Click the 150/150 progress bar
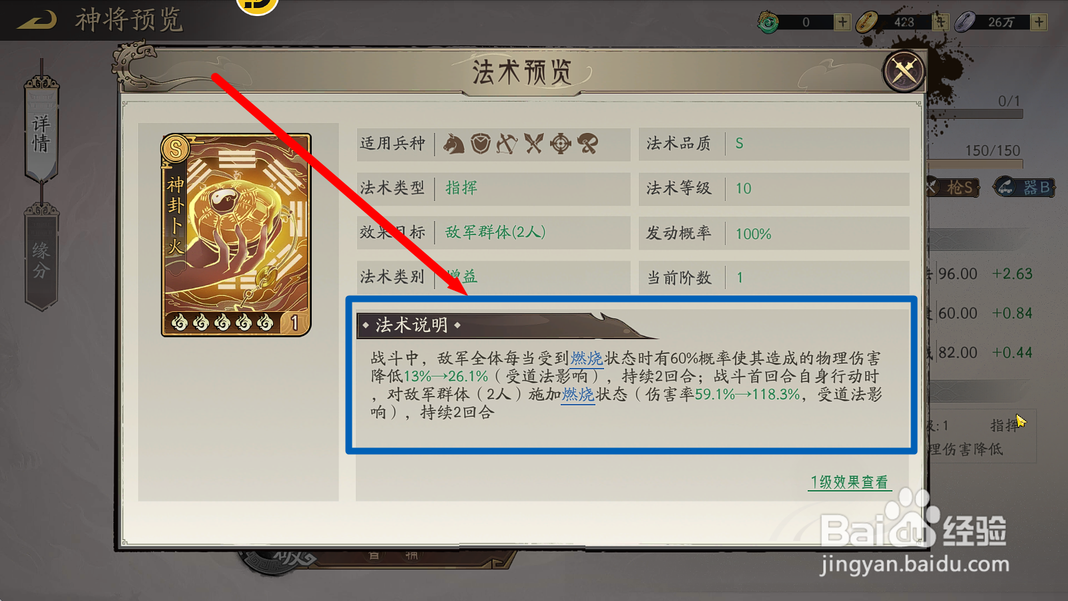The image size is (1068, 601). pyautogui.click(x=976, y=164)
